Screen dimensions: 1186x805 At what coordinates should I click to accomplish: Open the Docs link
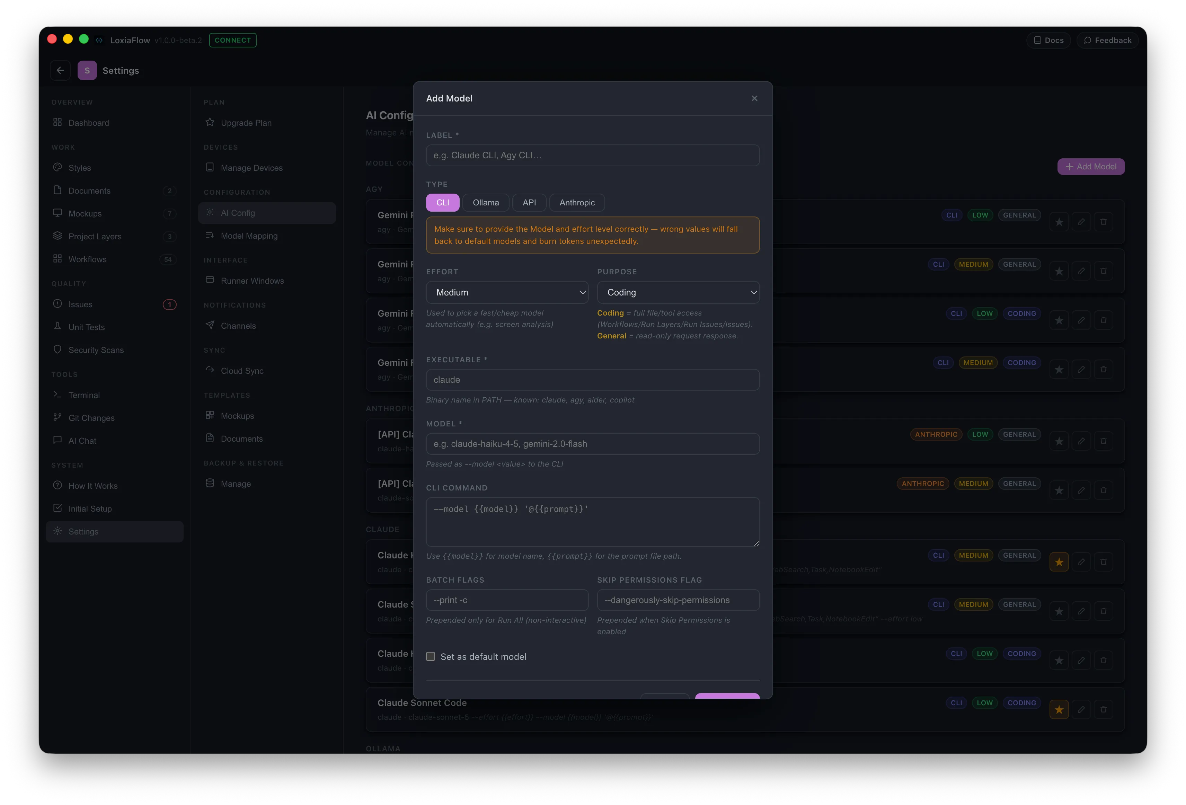[x=1048, y=40]
